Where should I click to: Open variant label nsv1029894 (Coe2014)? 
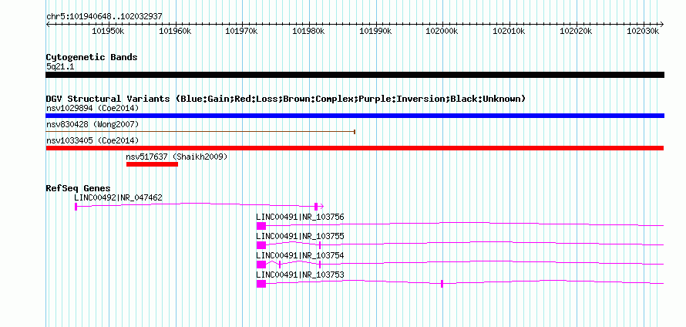tap(92, 108)
